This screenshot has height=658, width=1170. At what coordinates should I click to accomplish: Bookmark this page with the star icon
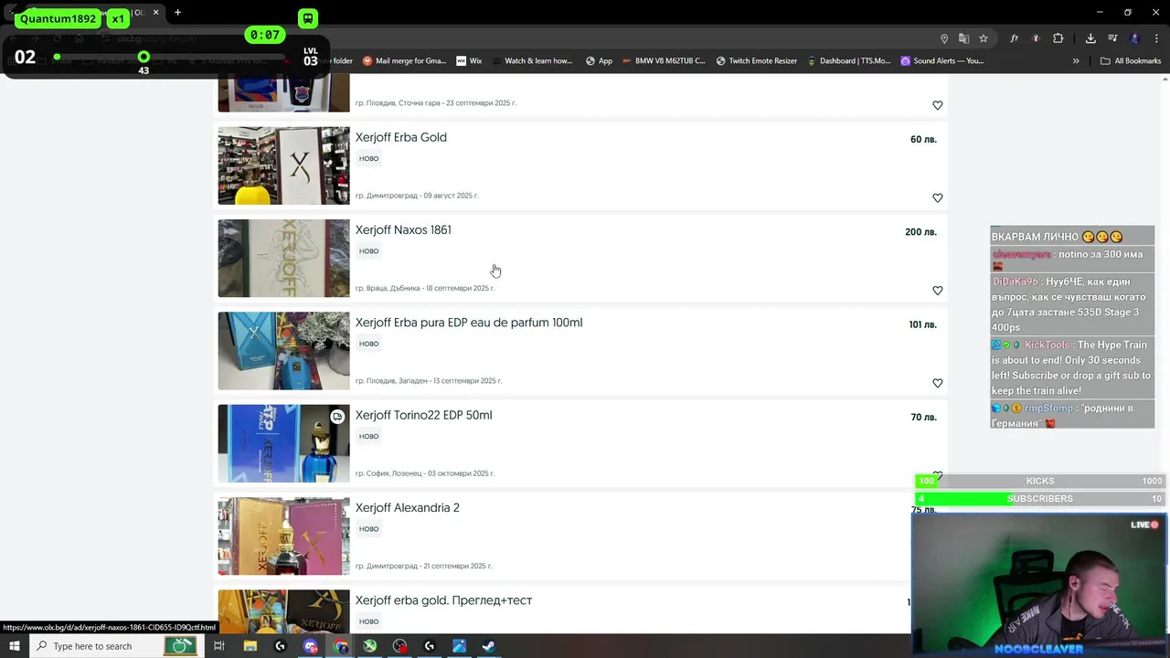pyautogui.click(x=984, y=38)
